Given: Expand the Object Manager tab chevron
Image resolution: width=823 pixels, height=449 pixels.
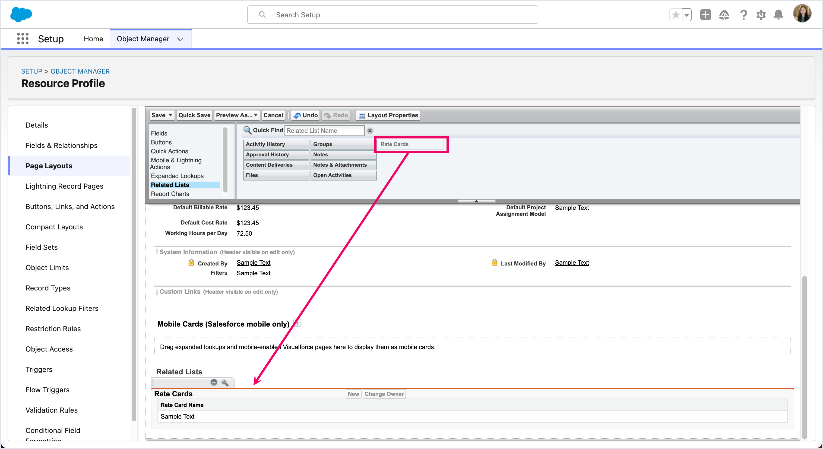Looking at the screenshot, I should [180, 39].
